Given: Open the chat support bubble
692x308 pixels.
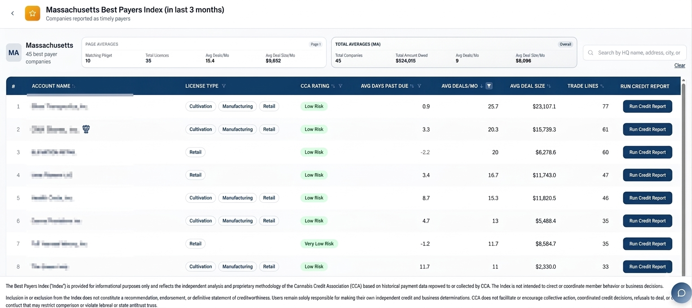Looking at the screenshot, I should pyautogui.click(x=681, y=293).
